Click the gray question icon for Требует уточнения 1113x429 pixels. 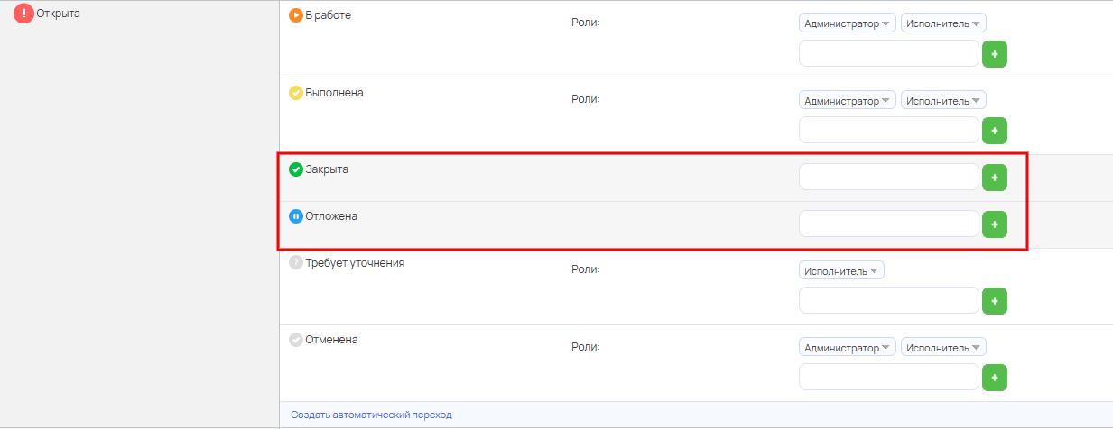[x=296, y=263]
